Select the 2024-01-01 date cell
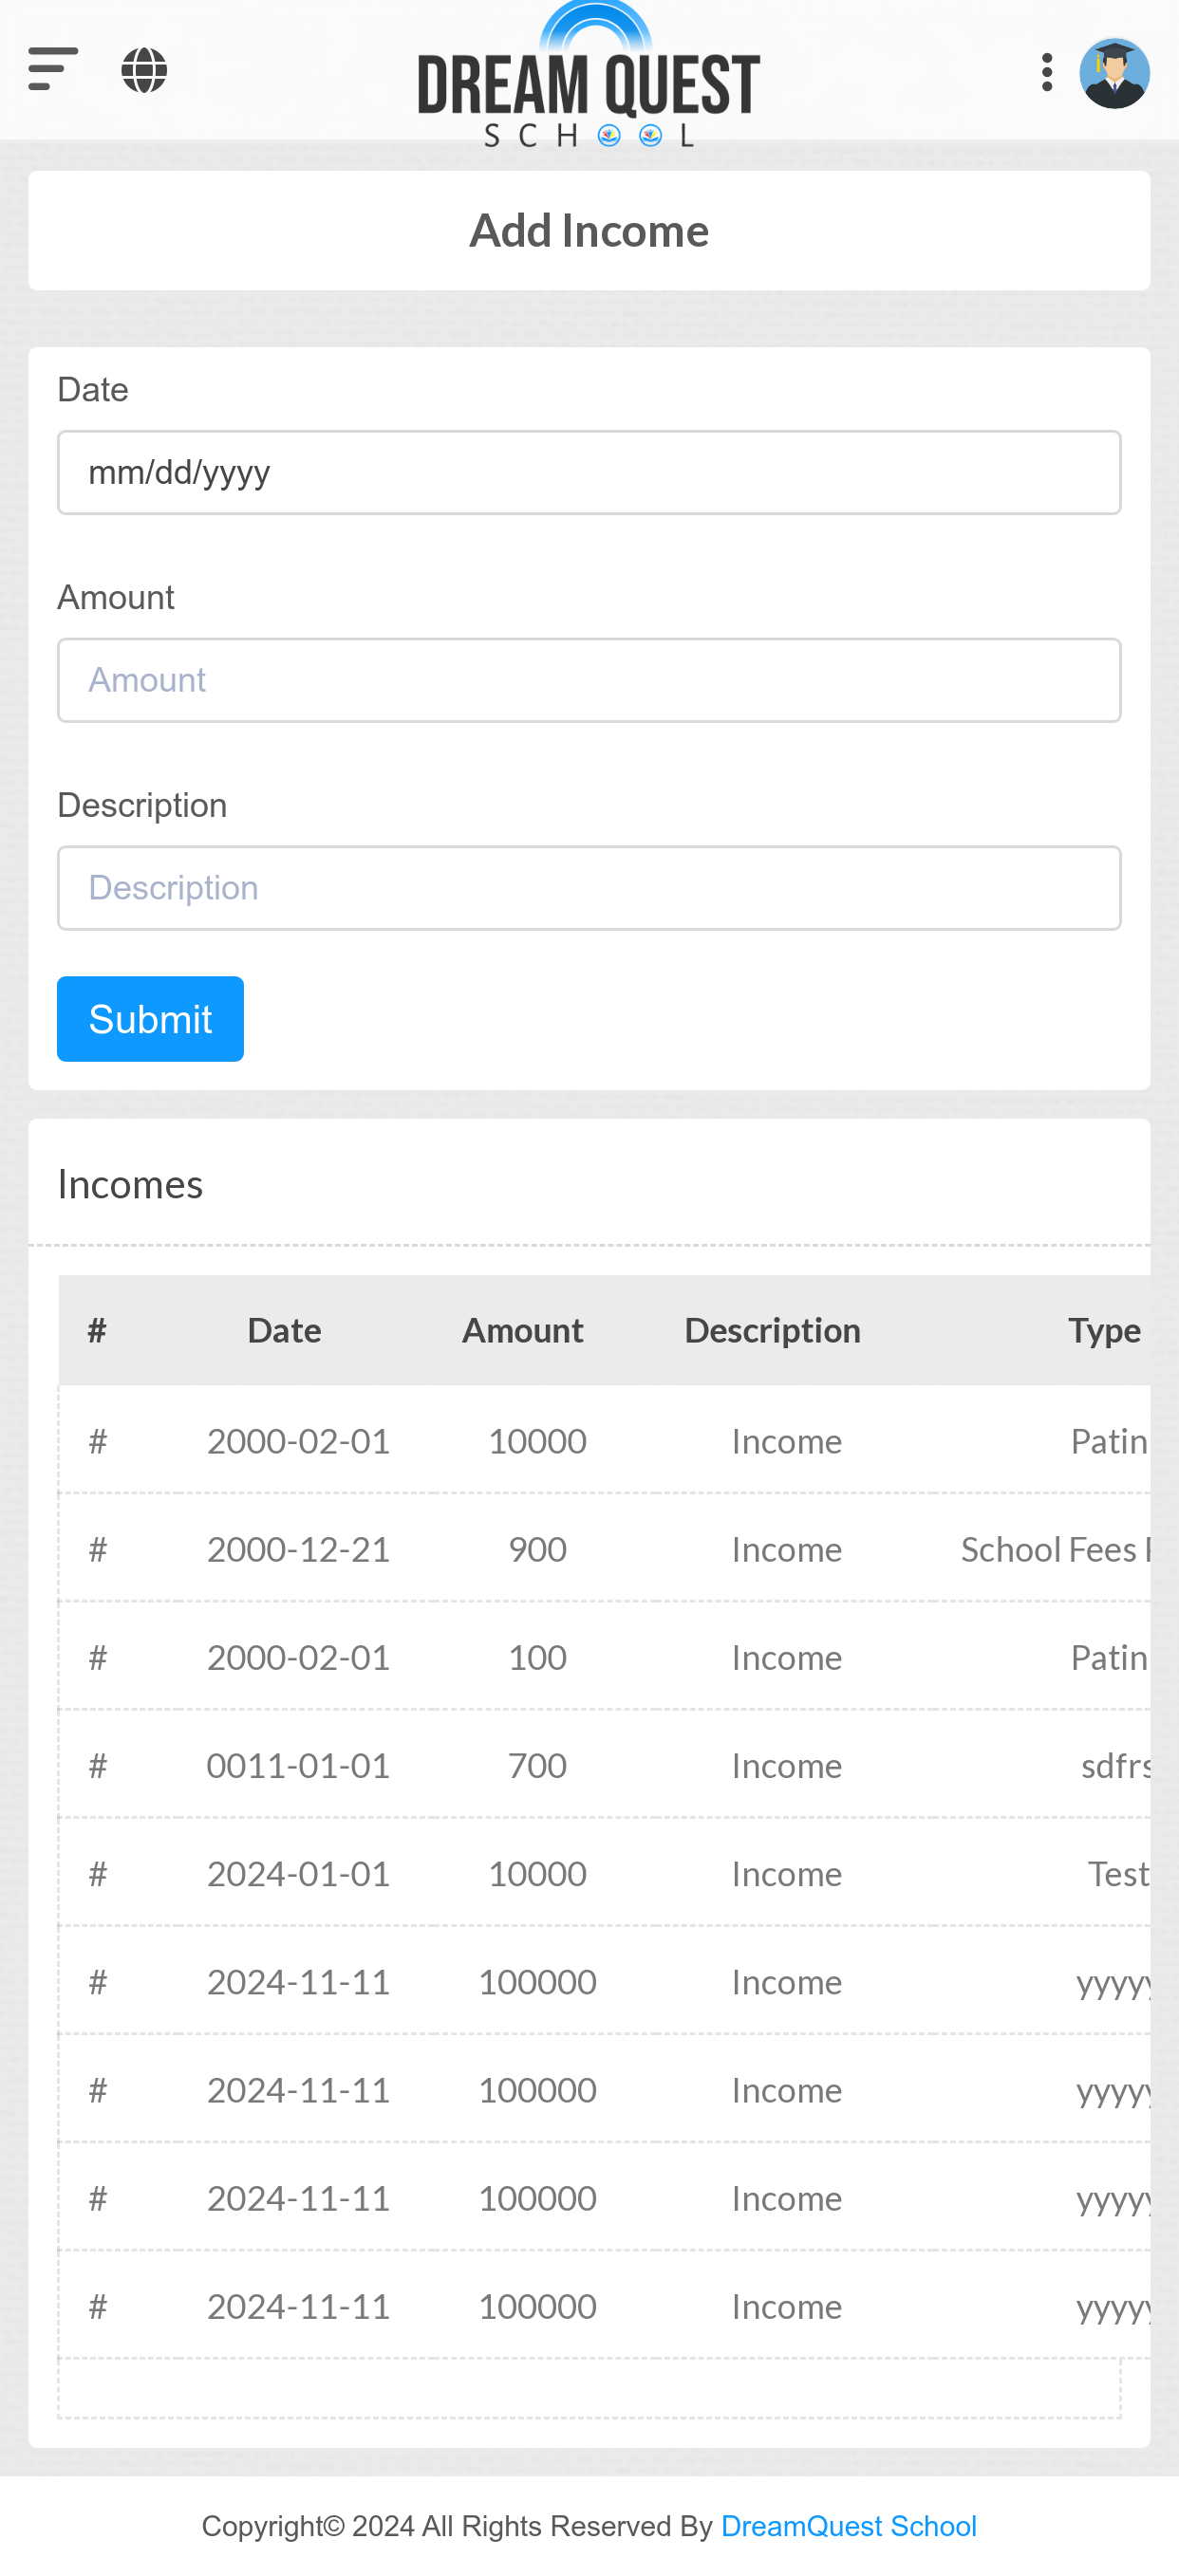This screenshot has width=1179, height=2576. [x=298, y=1873]
